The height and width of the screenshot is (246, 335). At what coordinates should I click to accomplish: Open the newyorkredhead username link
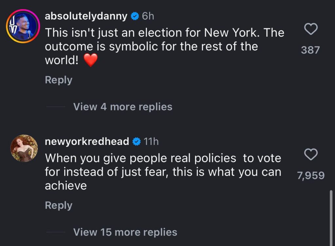[87, 142]
